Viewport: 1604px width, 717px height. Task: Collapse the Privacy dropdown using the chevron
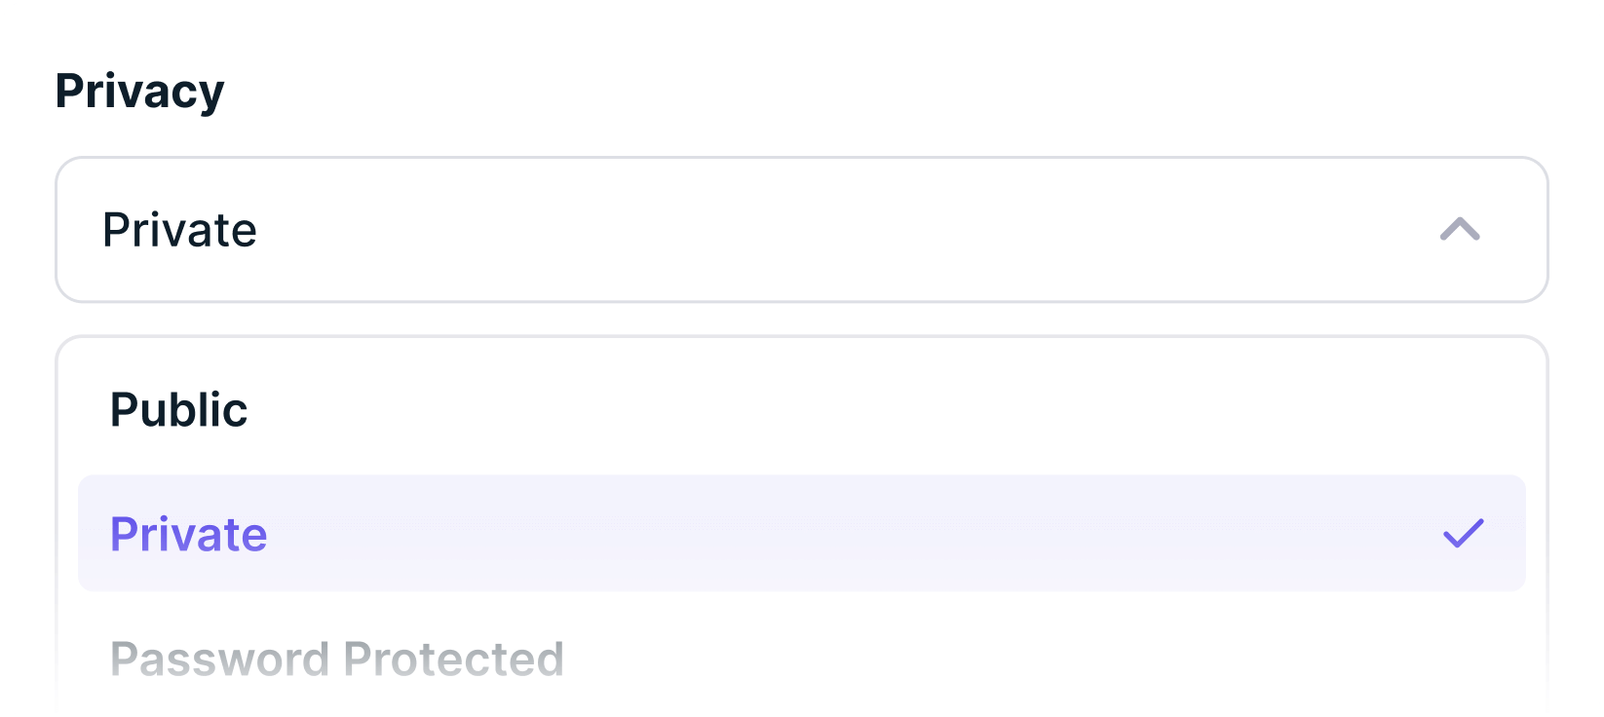[x=1461, y=230]
